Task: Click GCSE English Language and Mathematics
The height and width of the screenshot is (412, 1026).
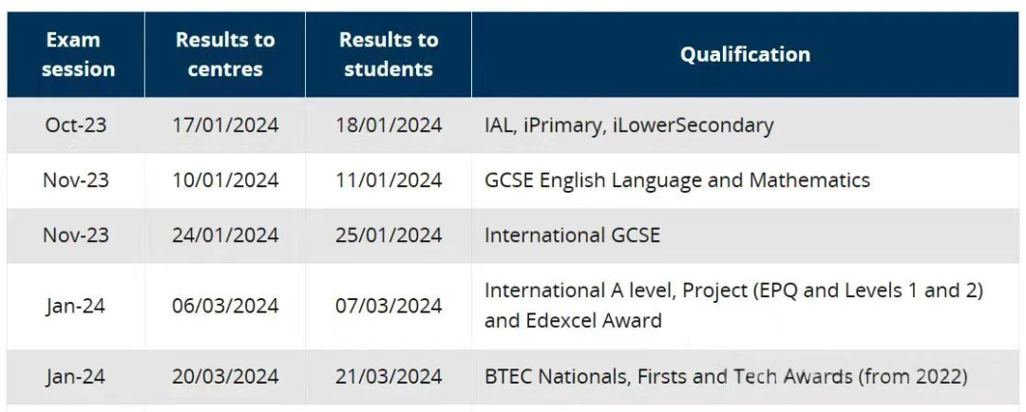Action: (x=677, y=179)
